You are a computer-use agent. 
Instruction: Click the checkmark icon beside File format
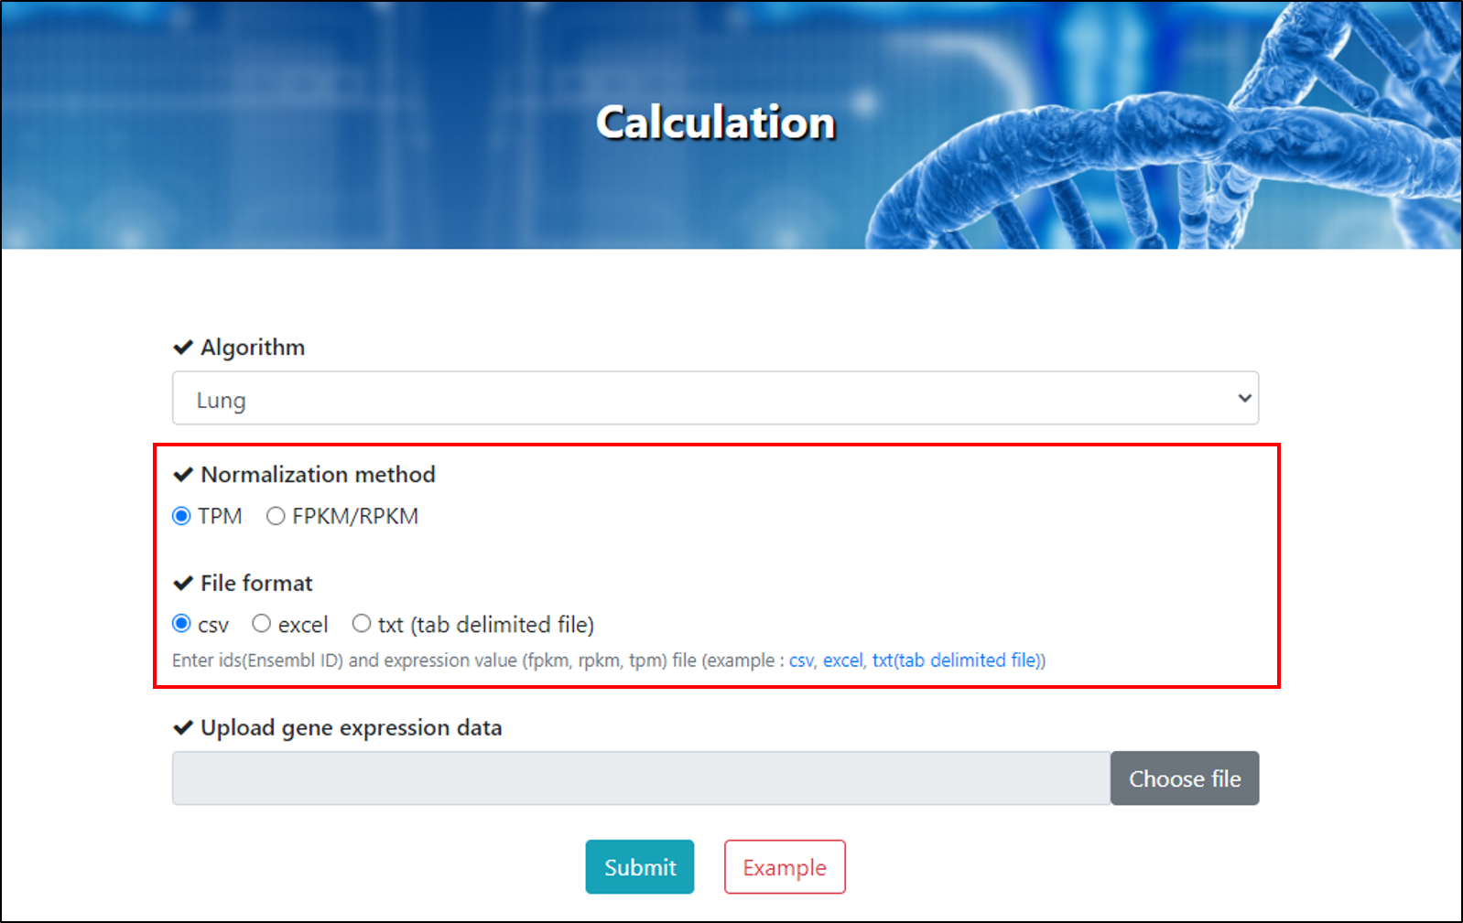183,584
